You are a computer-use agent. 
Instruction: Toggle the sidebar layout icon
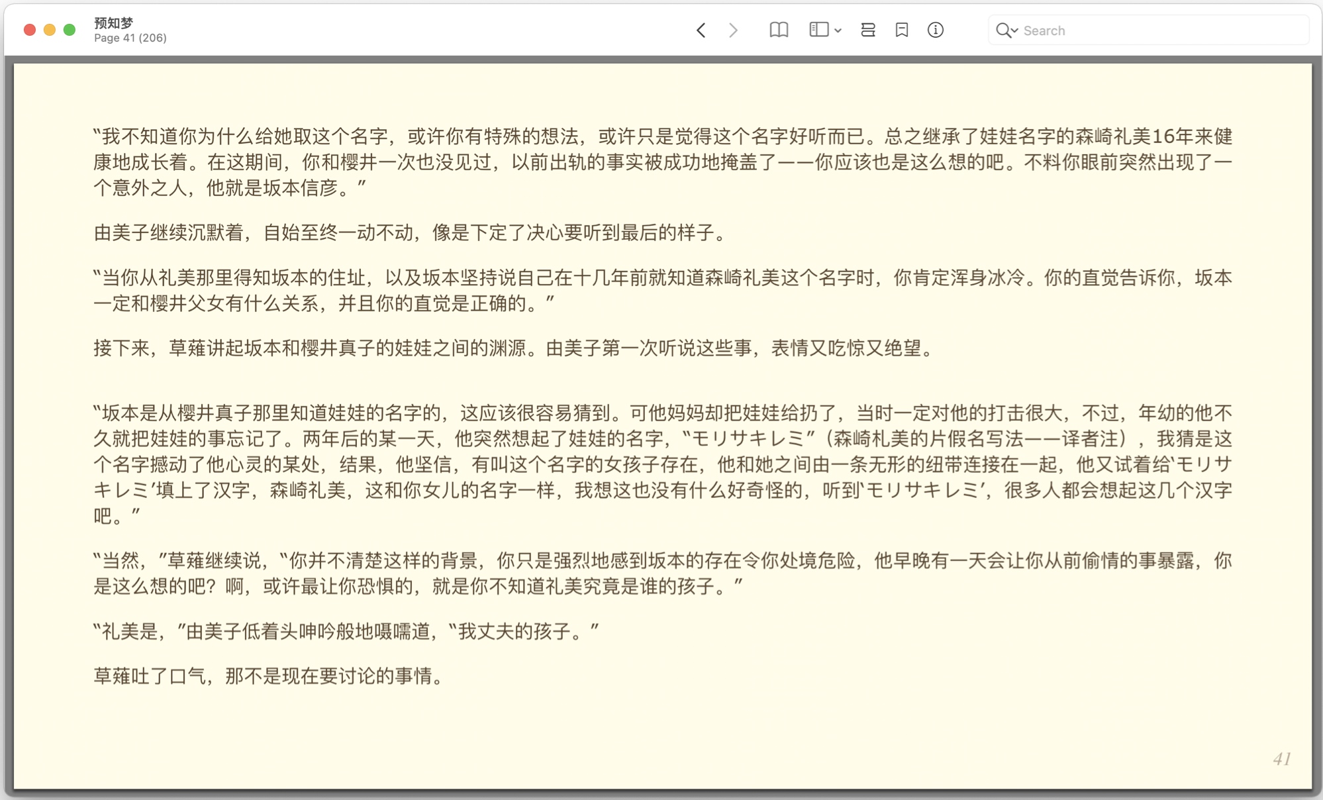[x=819, y=30]
